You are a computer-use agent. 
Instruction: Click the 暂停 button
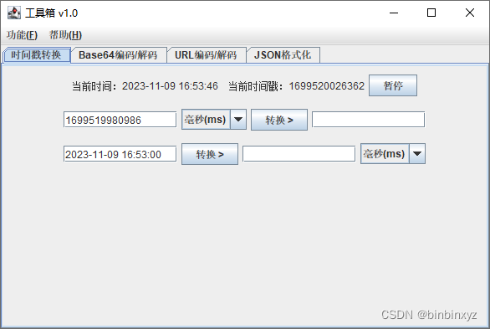[393, 85]
